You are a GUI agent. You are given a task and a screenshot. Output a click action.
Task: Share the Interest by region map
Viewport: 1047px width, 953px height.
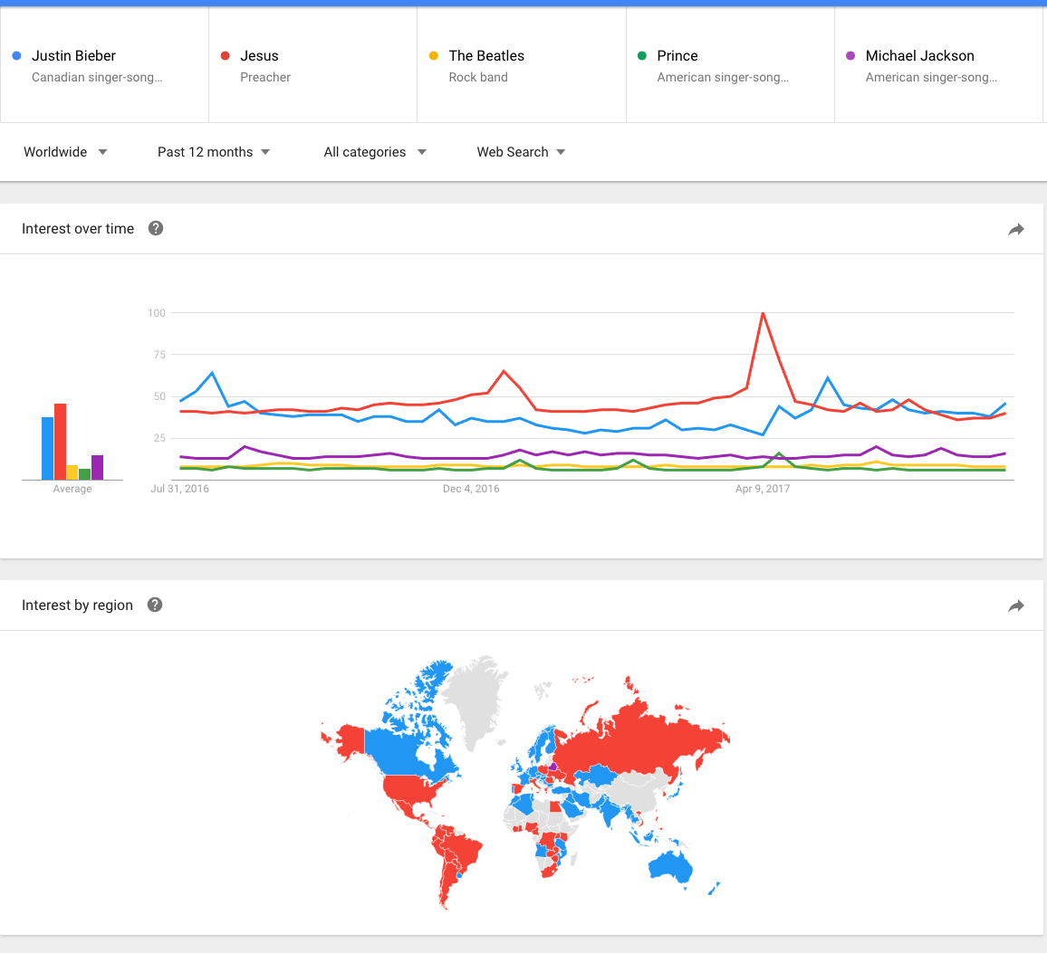point(1015,606)
